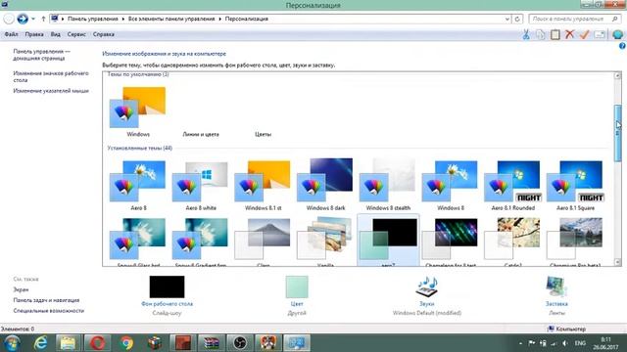Viewport: 627px width, 352px height.
Task: Click the blue shell globe toolbar icon
Action: tap(617, 35)
